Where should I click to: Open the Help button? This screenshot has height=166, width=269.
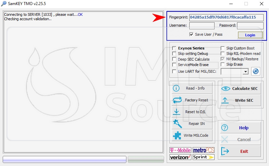click(241, 128)
